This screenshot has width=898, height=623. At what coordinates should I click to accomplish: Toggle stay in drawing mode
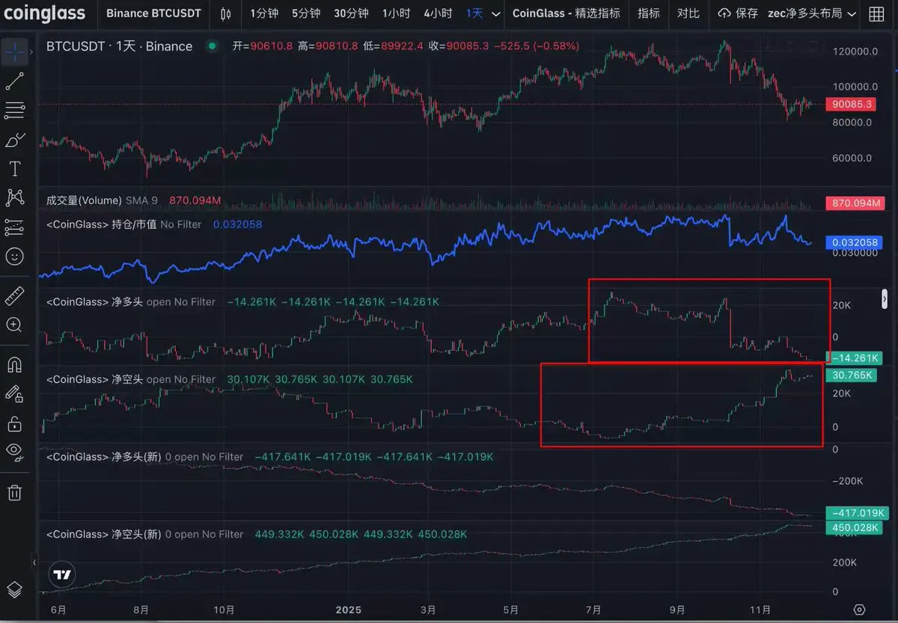pos(14,393)
